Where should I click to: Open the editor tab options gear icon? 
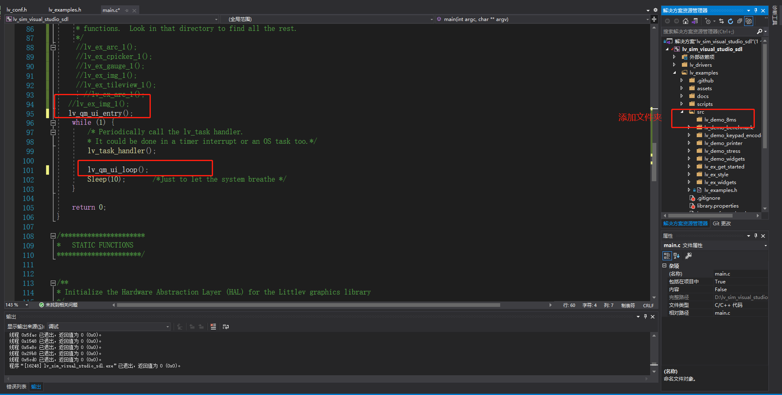[655, 10]
